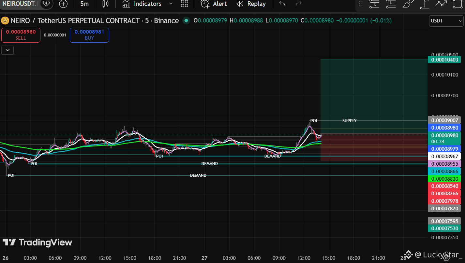Click the high price H0.00008988 value

246,21
